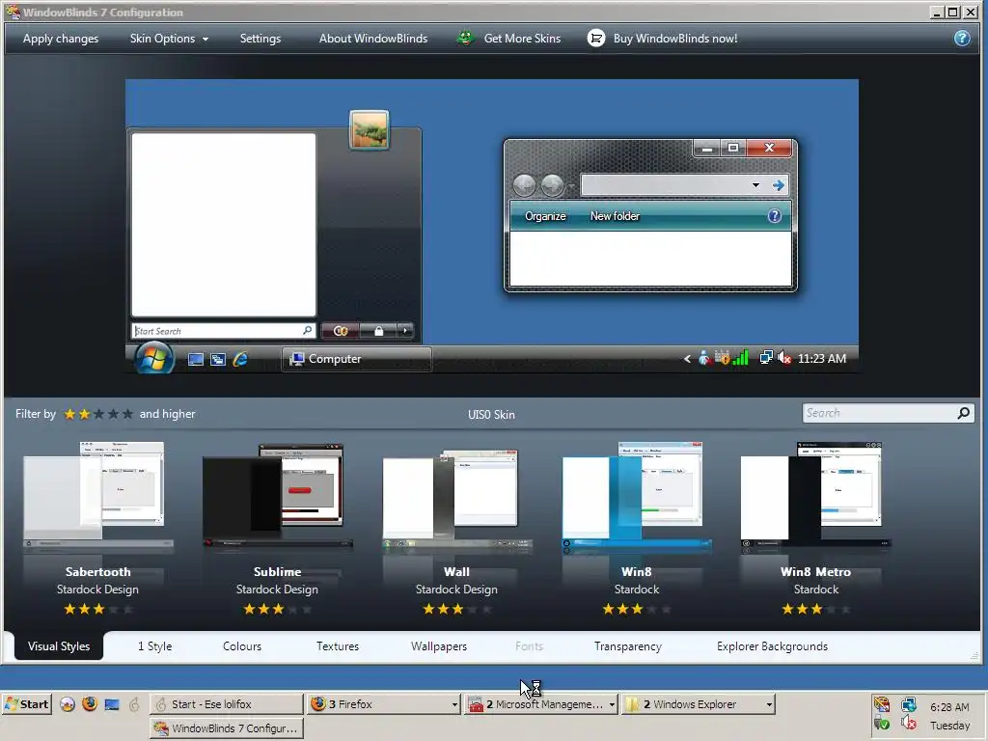Click the blue go arrow in preview window
Screen dimensions: 988x741
[779, 185]
